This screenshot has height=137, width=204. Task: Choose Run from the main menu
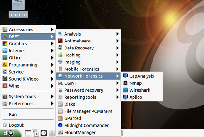pos(13,114)
